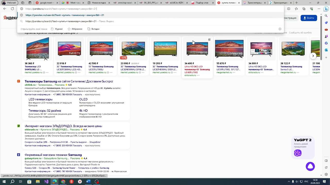This screenshot has height=185, width=330.
Task: Open Windows Start menu
Action: [x=4, y=182]
